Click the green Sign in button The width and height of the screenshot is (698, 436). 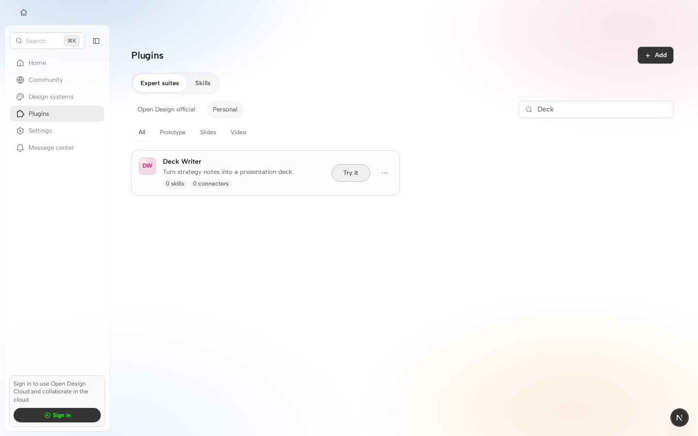click(x=57, y=415)
